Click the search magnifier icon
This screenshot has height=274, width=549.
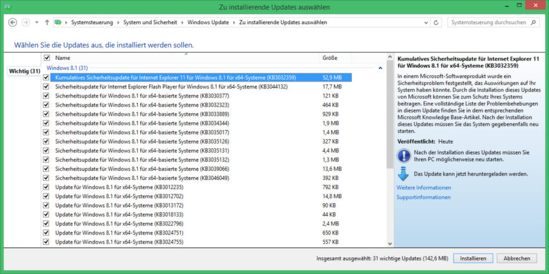coord(533,22)
